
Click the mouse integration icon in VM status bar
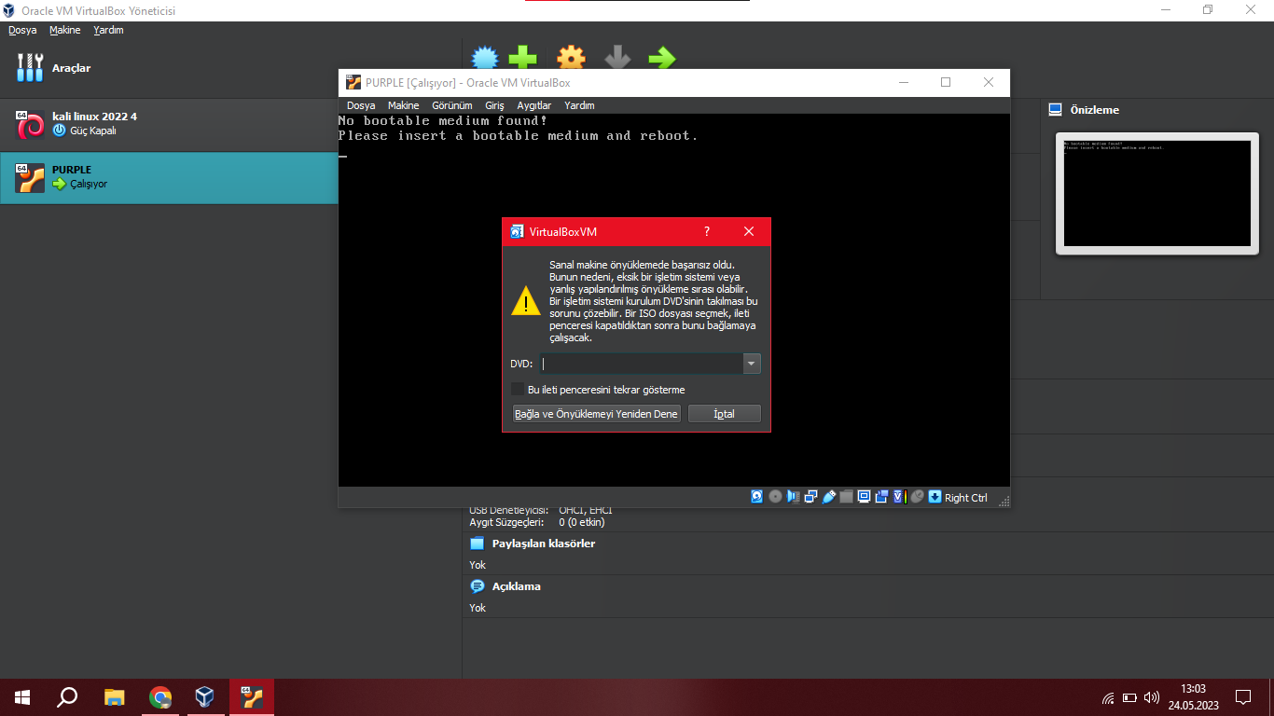point(917,497)
